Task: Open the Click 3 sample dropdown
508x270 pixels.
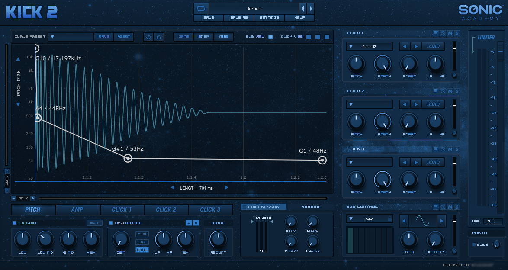Action: 370,162
